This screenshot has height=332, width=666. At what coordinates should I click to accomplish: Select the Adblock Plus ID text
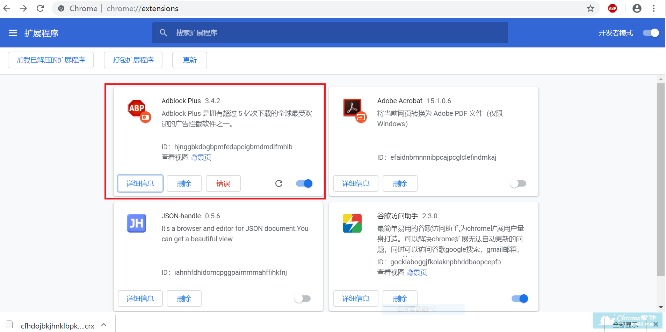(227, 147)
